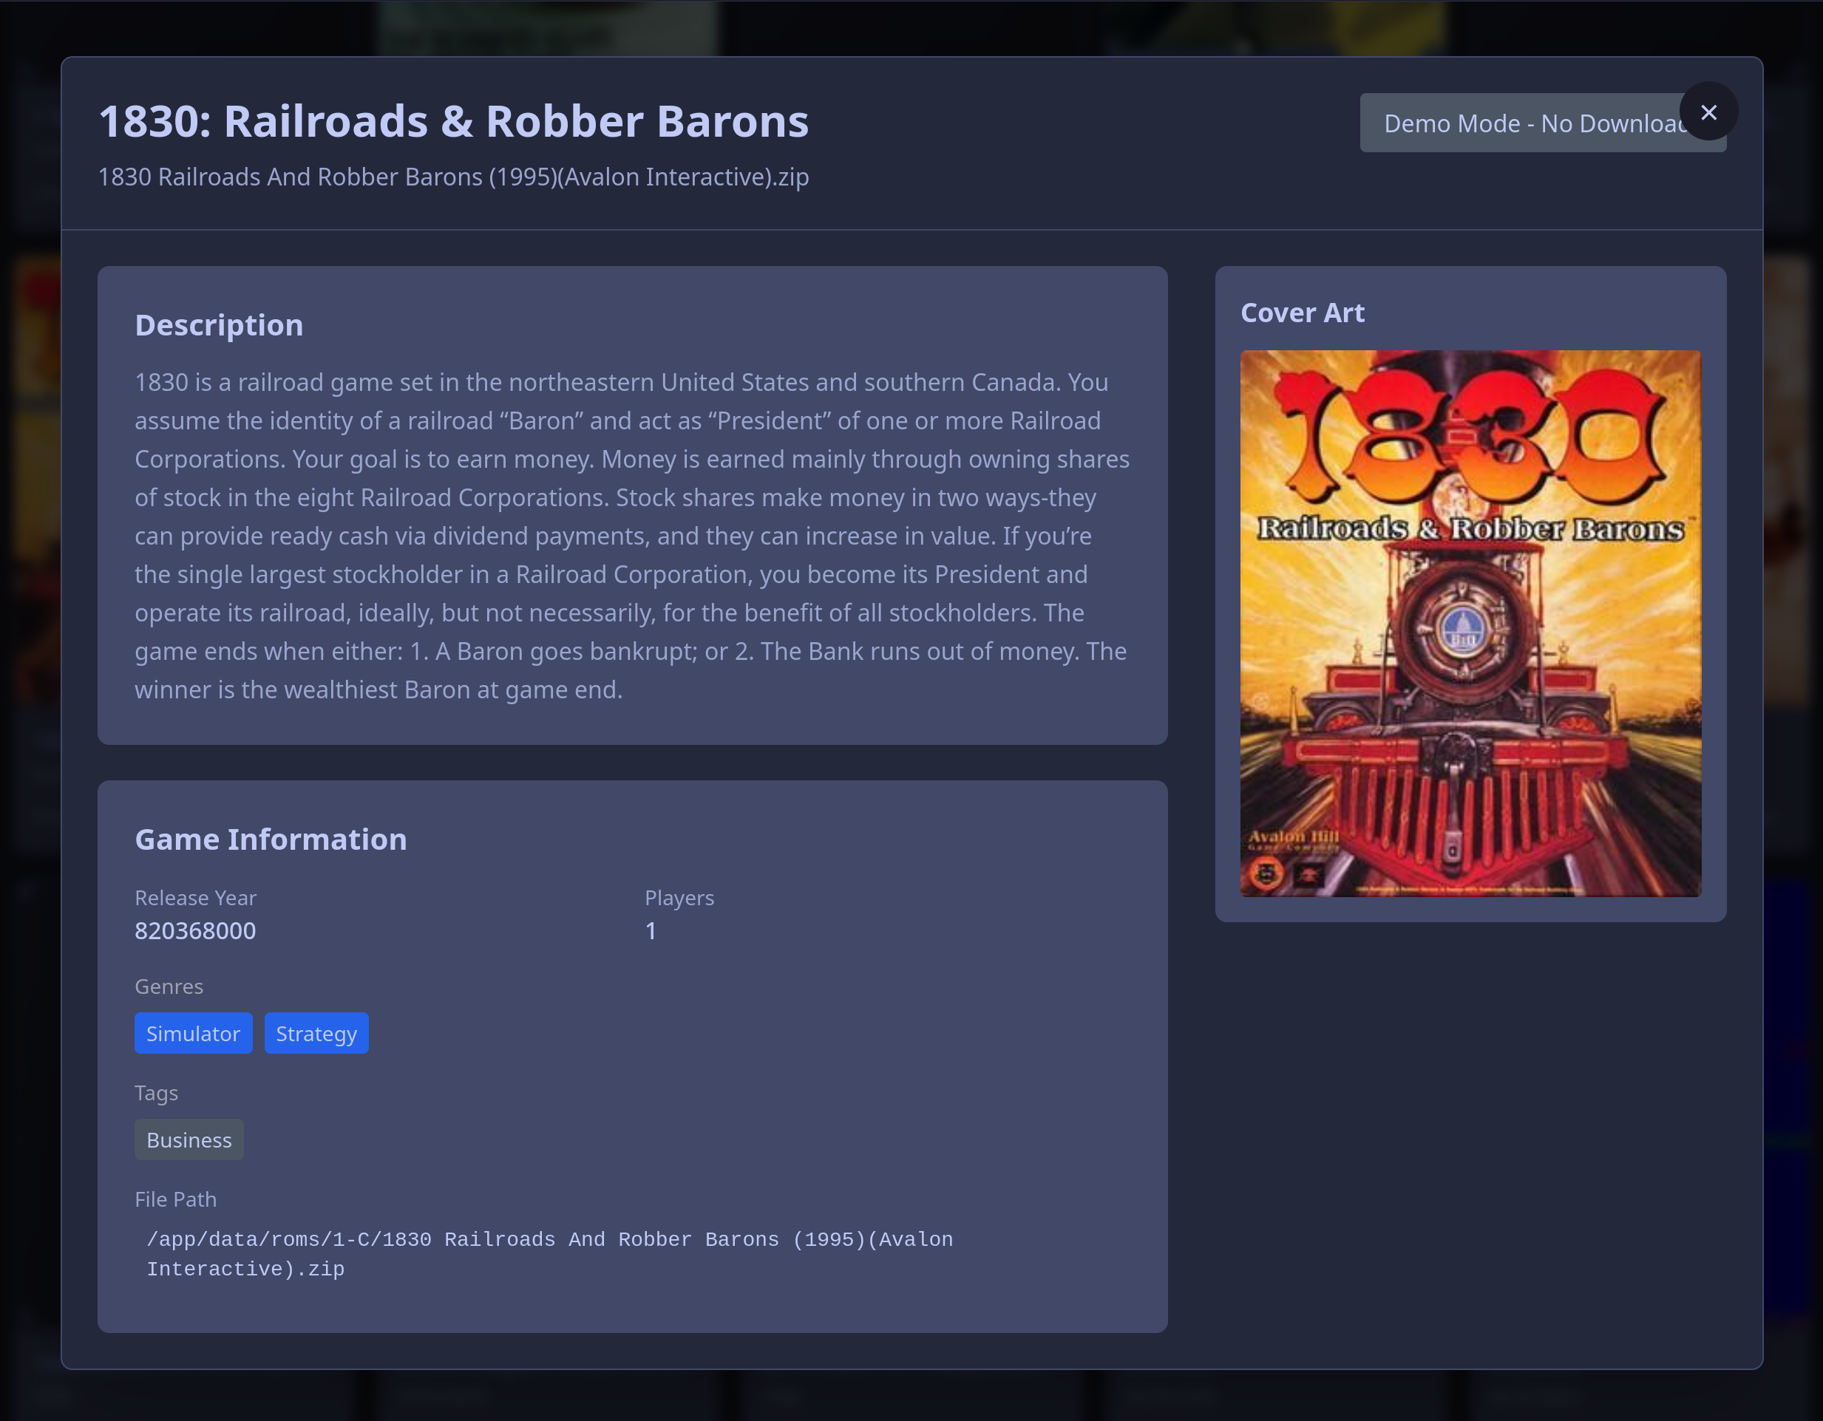Open the 1830 cover art image
1823x1421 pixels.
tap(1471, 624)
